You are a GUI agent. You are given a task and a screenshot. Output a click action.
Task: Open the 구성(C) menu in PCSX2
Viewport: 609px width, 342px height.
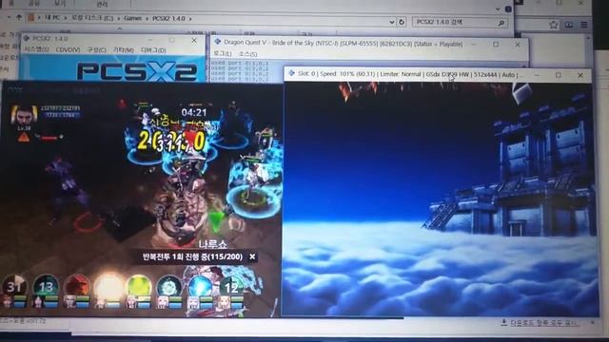click(x=96, y=50)
